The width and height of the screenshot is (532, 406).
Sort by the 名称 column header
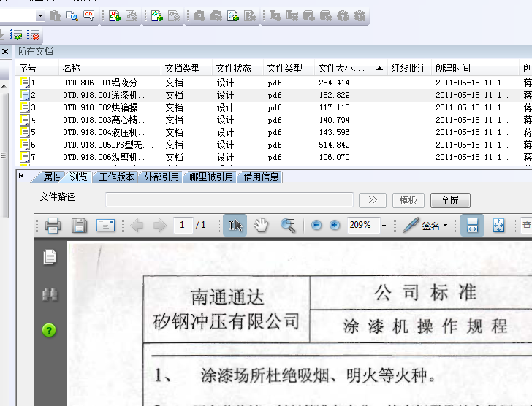[110, 68]
